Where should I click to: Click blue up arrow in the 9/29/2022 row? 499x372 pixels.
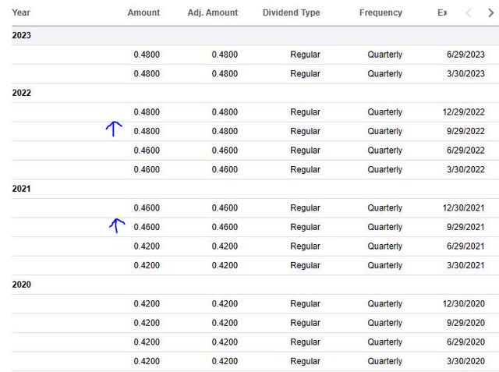[x=114, y=129]
